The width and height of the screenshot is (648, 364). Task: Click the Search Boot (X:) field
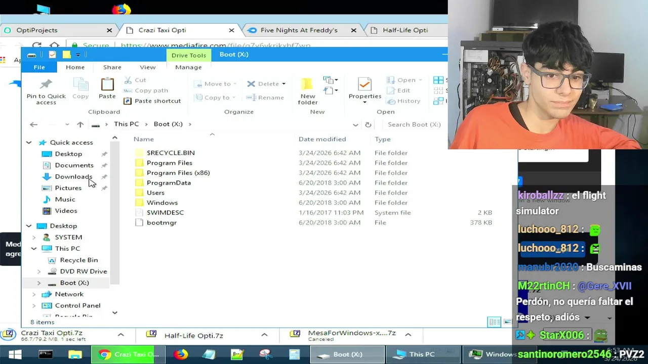pos(415,124)
